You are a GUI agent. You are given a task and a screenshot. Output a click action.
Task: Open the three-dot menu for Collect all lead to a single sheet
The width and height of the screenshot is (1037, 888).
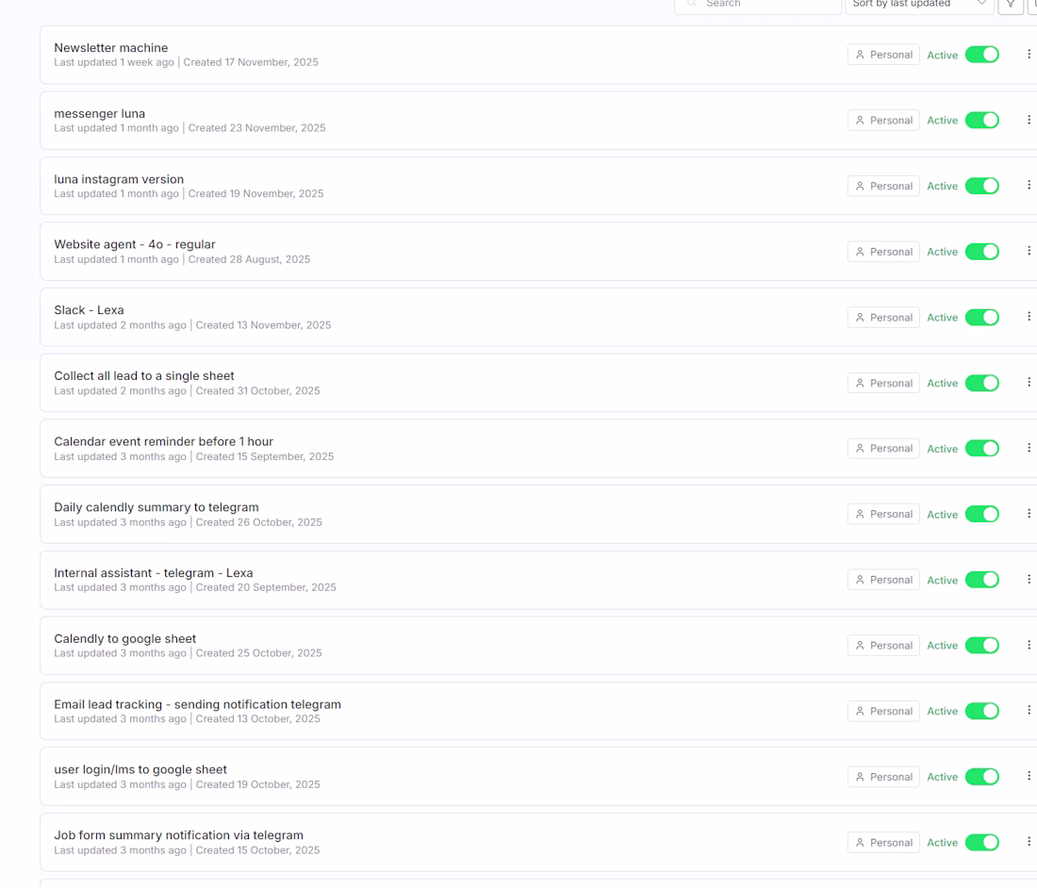(1029, 382)
